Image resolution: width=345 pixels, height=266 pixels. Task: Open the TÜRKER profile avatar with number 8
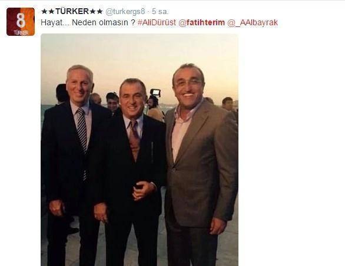(x=21, y=22)
